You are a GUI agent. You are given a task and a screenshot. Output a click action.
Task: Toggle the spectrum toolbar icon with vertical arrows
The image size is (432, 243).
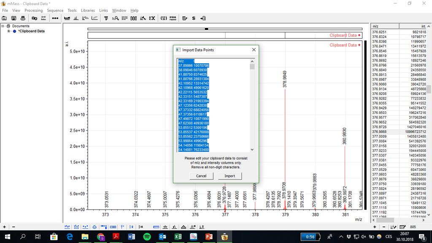point(132,227)
